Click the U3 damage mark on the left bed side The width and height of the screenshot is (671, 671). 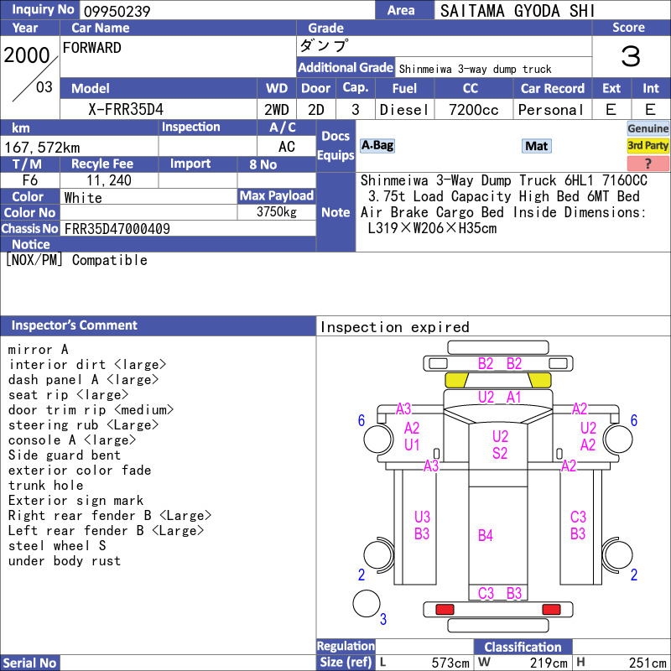pos(422,517)
